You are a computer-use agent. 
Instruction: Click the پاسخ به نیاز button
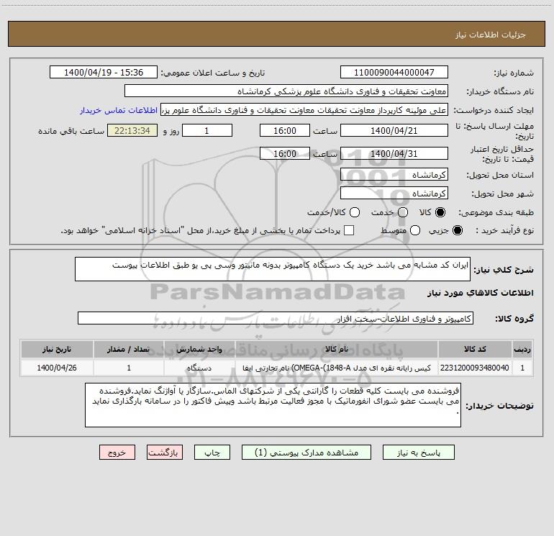point(418,453)
